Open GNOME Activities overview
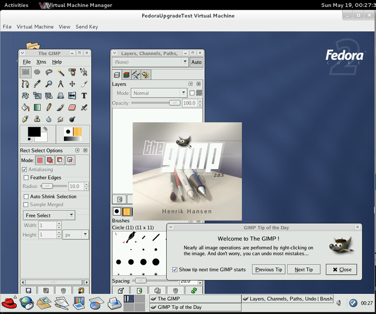Viewport: 376px width, 314px height. click(x=16, y=5)
